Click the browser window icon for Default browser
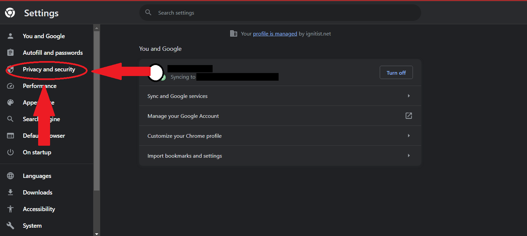The height and width of the screenshot is (236, 527). point(11,136)
